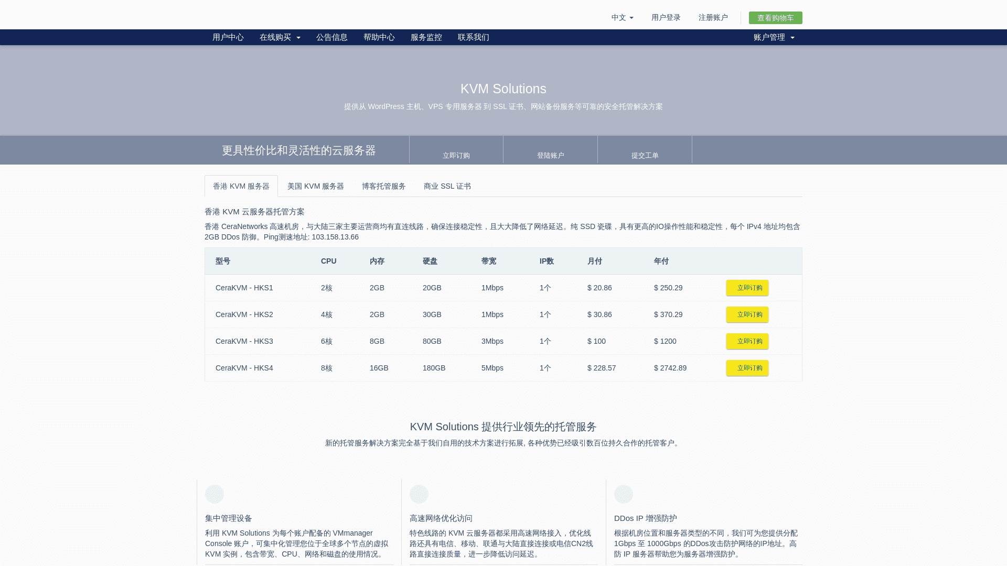Select the 香港 KVM 服务器 tab
Screen dimensions: 1007x566
241,186
